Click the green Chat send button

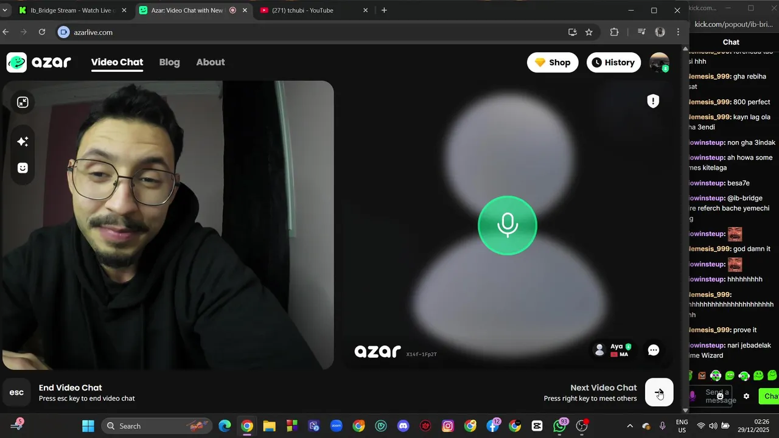click(769, 396)
